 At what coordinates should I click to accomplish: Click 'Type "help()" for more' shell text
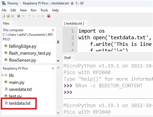click(96, 79)
